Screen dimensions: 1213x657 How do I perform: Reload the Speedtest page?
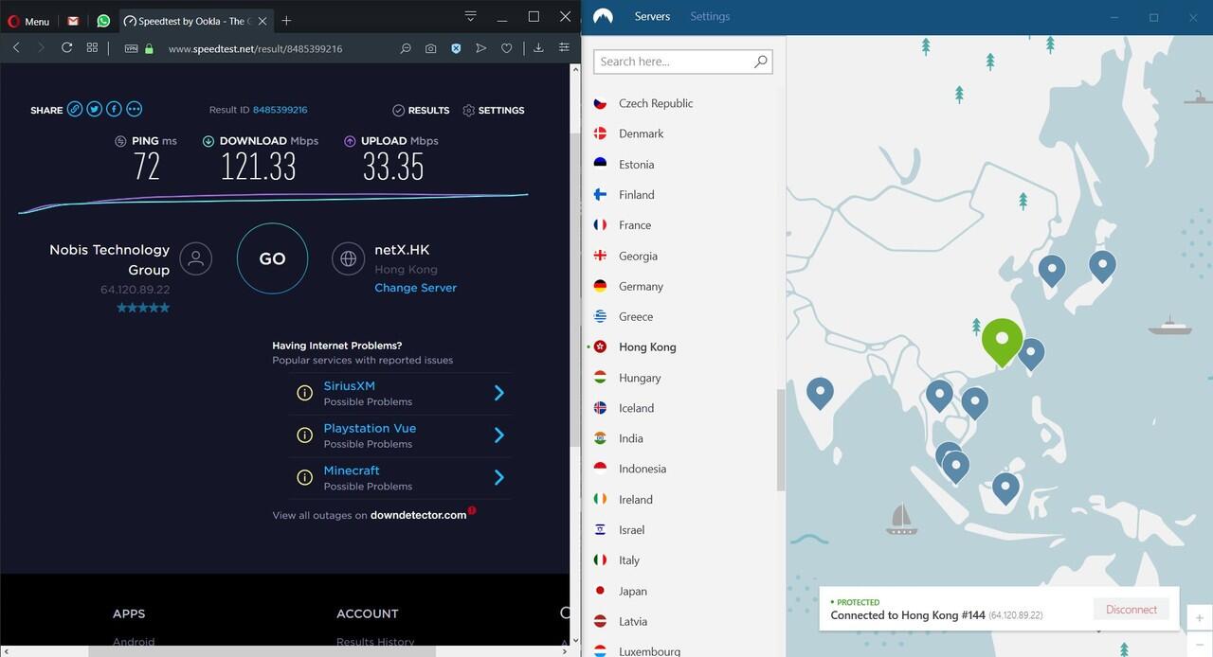pos(66,47)
